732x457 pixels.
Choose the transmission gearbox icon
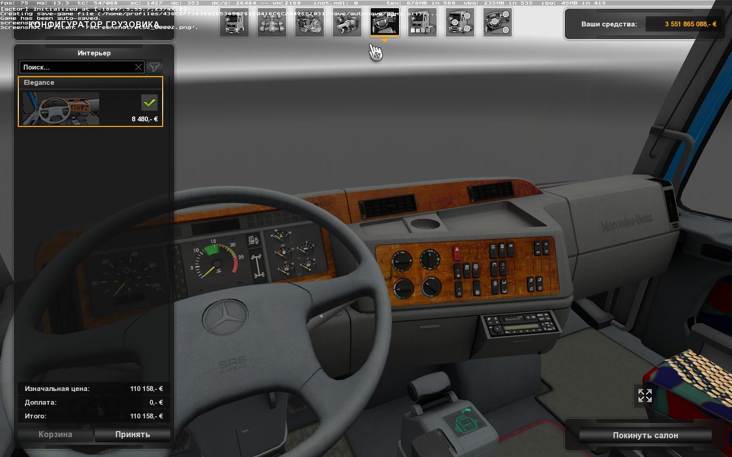click(x=347, y=23)
